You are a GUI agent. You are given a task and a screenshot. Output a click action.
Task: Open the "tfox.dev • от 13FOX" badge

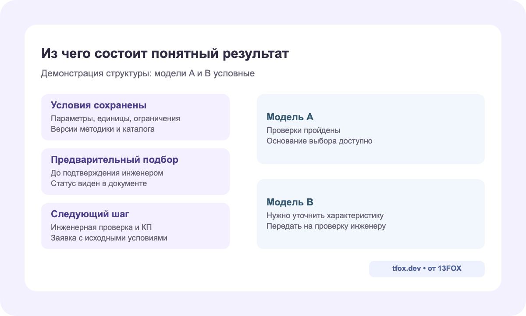(427, 269)
